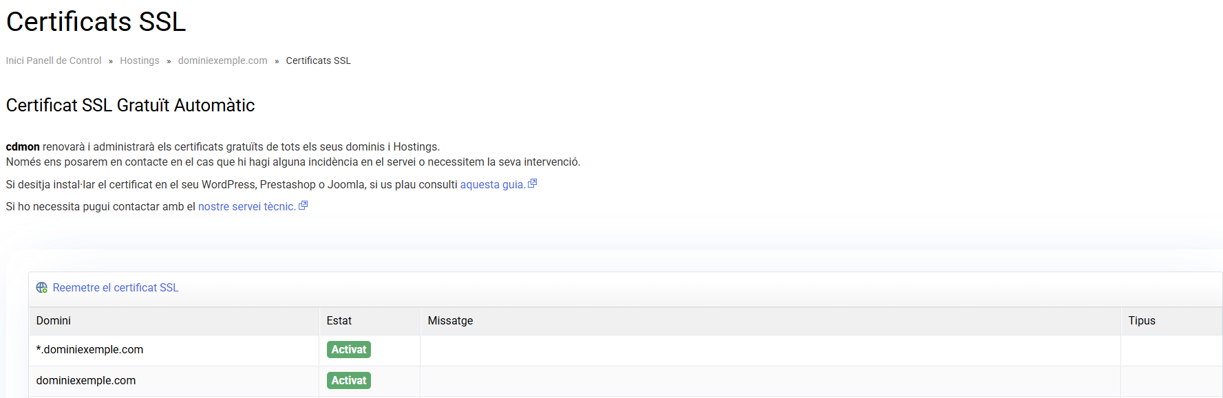Select the dominiexemple.com domain in the table
Viewport: 1223px width, 398px height.
point(86,381)
